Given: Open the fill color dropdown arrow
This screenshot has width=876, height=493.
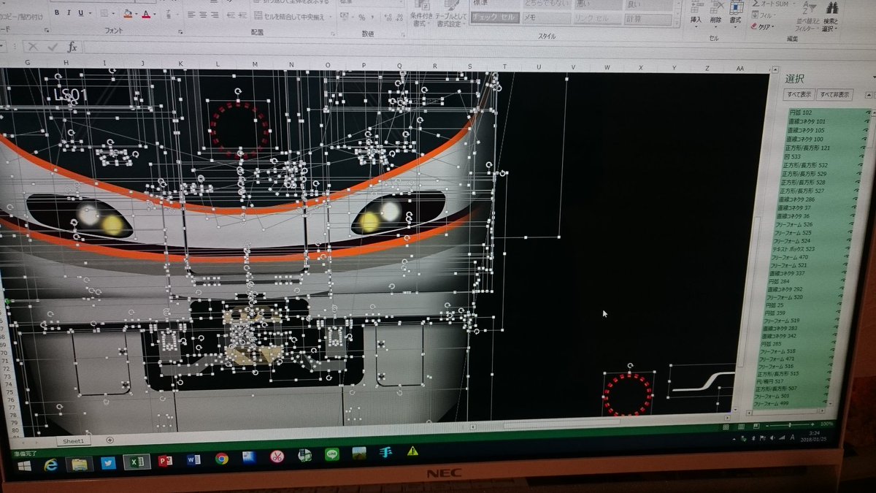Looking at the screenshot, I should [x=136, y=14].
